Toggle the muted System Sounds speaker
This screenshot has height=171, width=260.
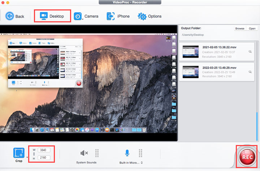pos(84,153)
